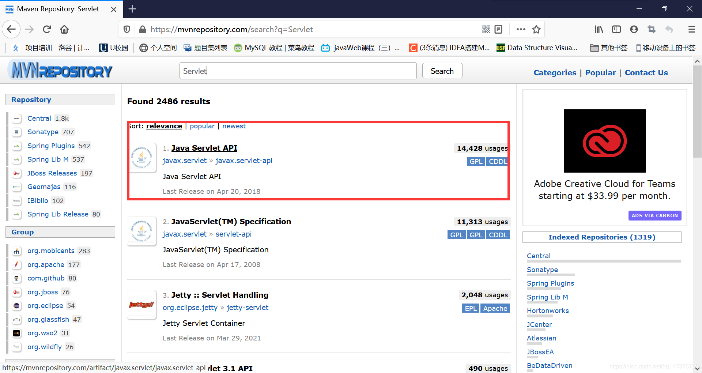Viewport: 702px width, 373px height.
Task: Open a new browser tab
Action: coord(132,9)
